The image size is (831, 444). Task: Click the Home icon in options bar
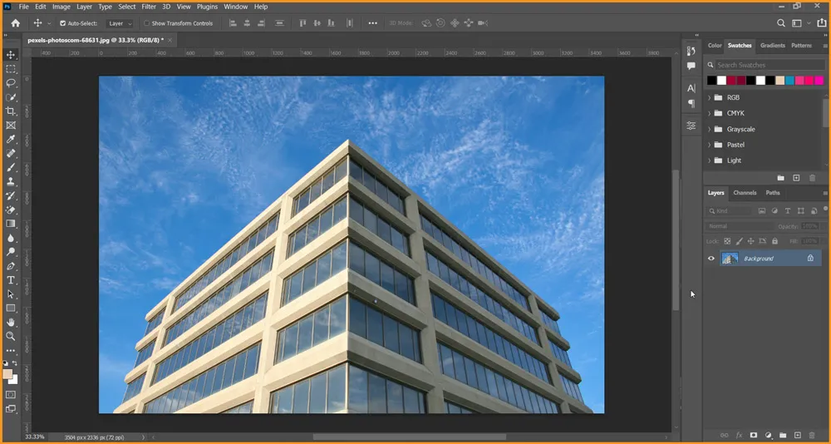click(x=15, y=23)
